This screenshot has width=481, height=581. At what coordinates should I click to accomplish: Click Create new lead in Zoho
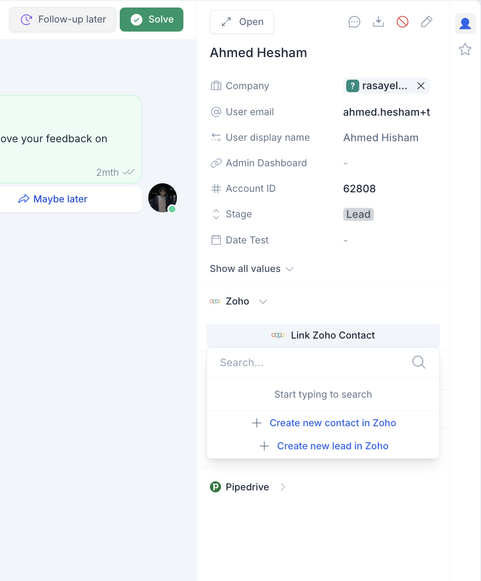[333, 446]
